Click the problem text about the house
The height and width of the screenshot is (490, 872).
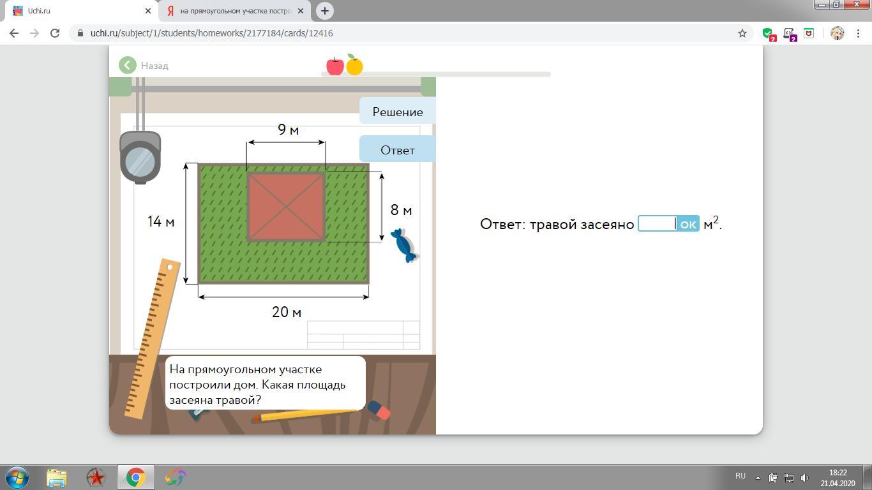click(257, 385)
